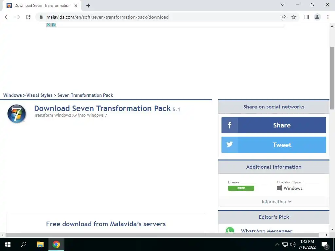Open a new browser tab
The width and height of the screenshot is (335, 251).
point(88,6)
